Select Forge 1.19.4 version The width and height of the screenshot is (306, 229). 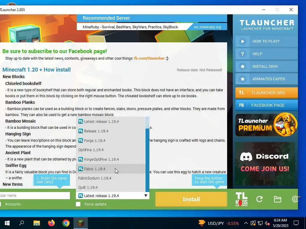pyautogui.click(x=111, y=141)
